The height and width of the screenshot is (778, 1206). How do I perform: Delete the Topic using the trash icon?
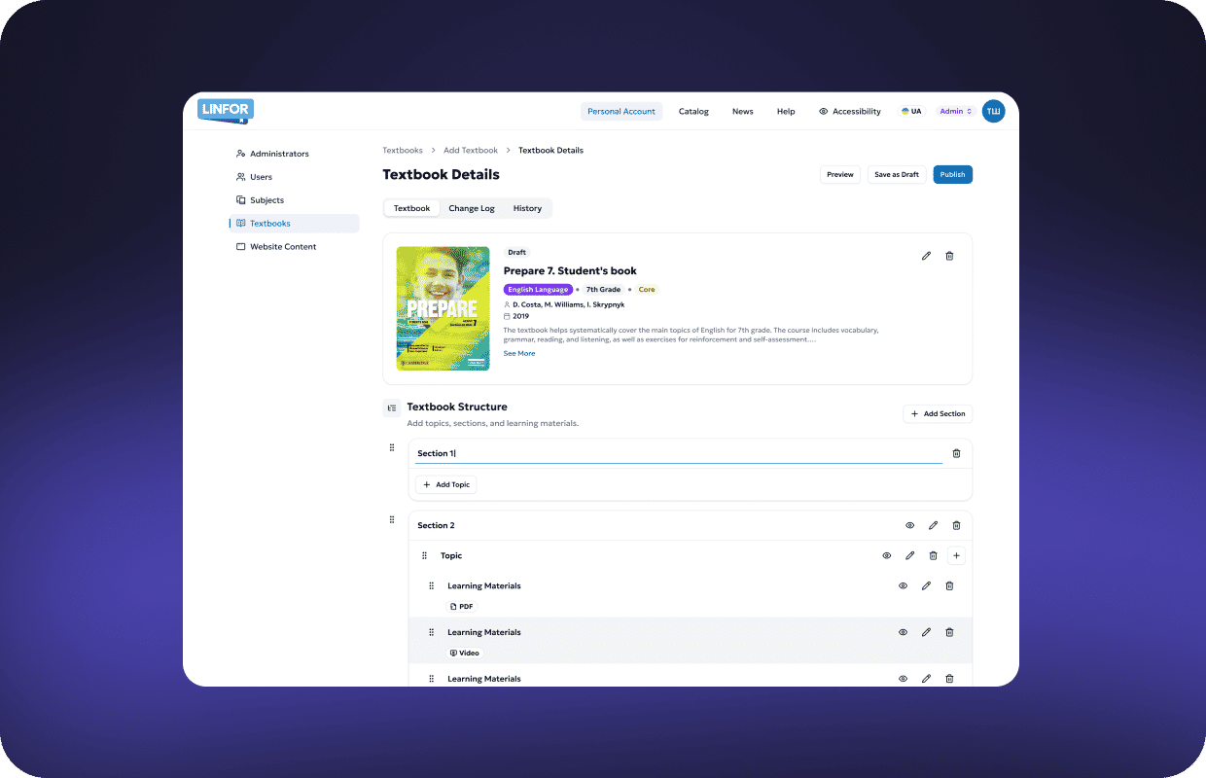[x=933, y=556]
